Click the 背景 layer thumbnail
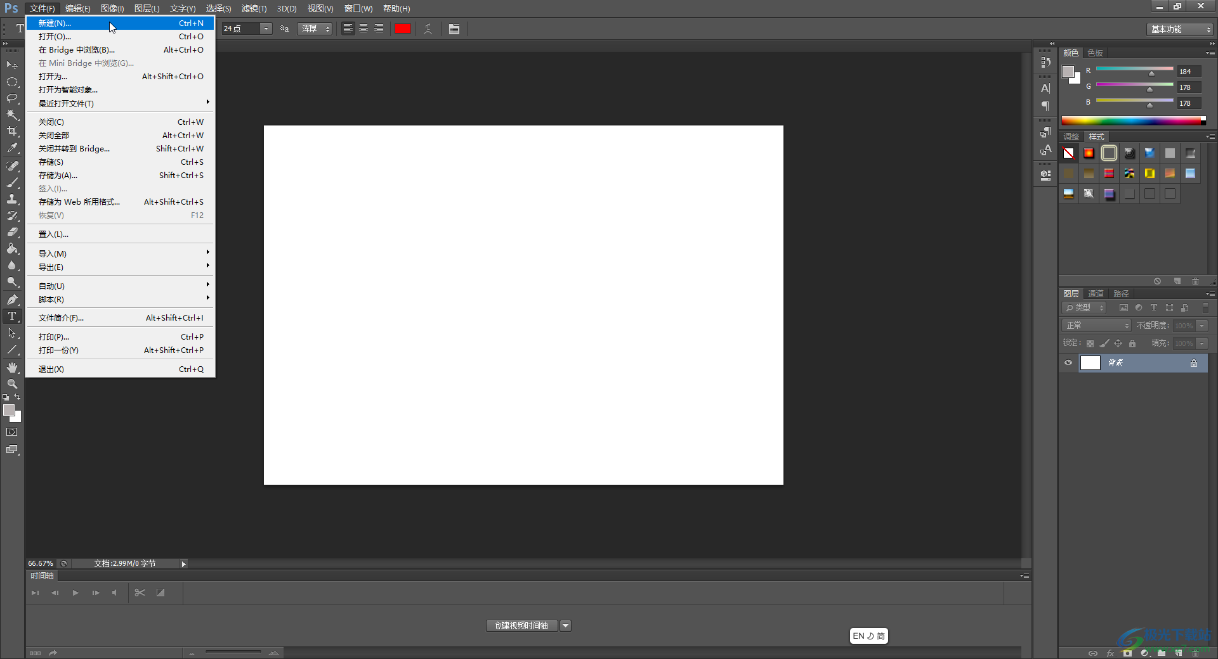 click(x=1090, y=363)
